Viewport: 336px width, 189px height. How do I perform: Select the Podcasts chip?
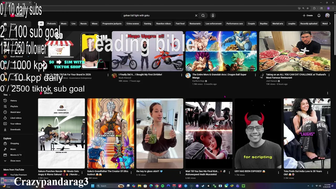(51, 24)
